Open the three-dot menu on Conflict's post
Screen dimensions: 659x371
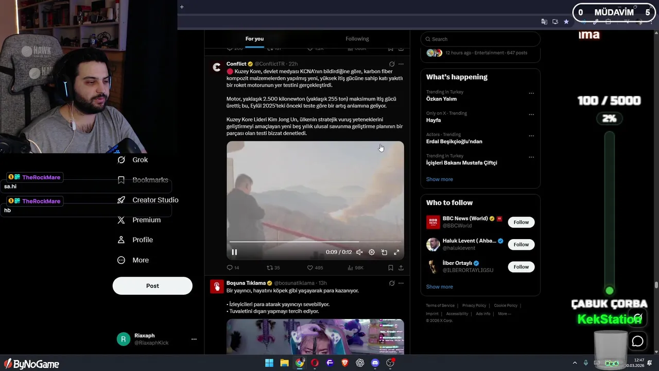tap(401, 64)
